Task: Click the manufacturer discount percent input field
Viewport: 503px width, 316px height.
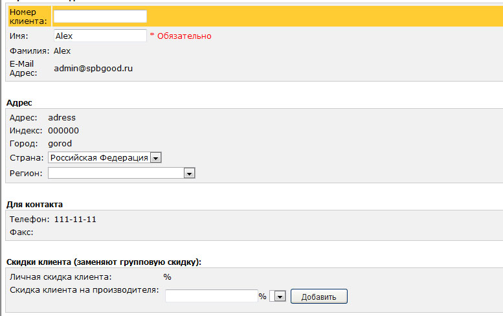Action: (212, 296)
